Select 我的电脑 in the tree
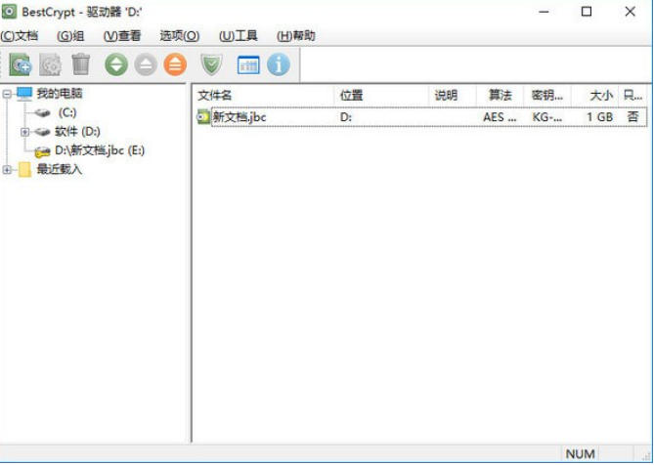The image size is (654, 465). point(60,94)
